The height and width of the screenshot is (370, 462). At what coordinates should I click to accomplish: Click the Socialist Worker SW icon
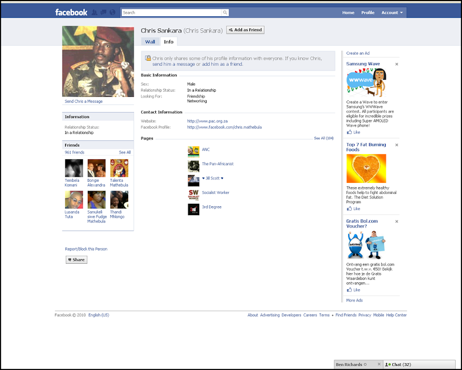(x=193, y=195)
